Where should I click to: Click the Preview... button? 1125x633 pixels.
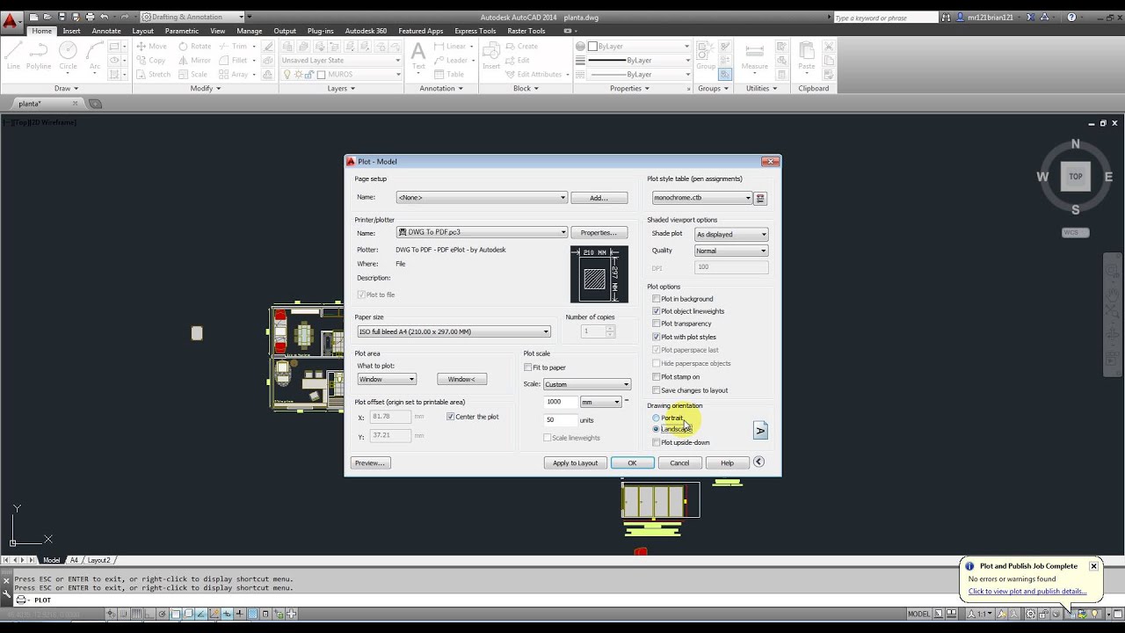pyautogui.click(x=370, y=462)
